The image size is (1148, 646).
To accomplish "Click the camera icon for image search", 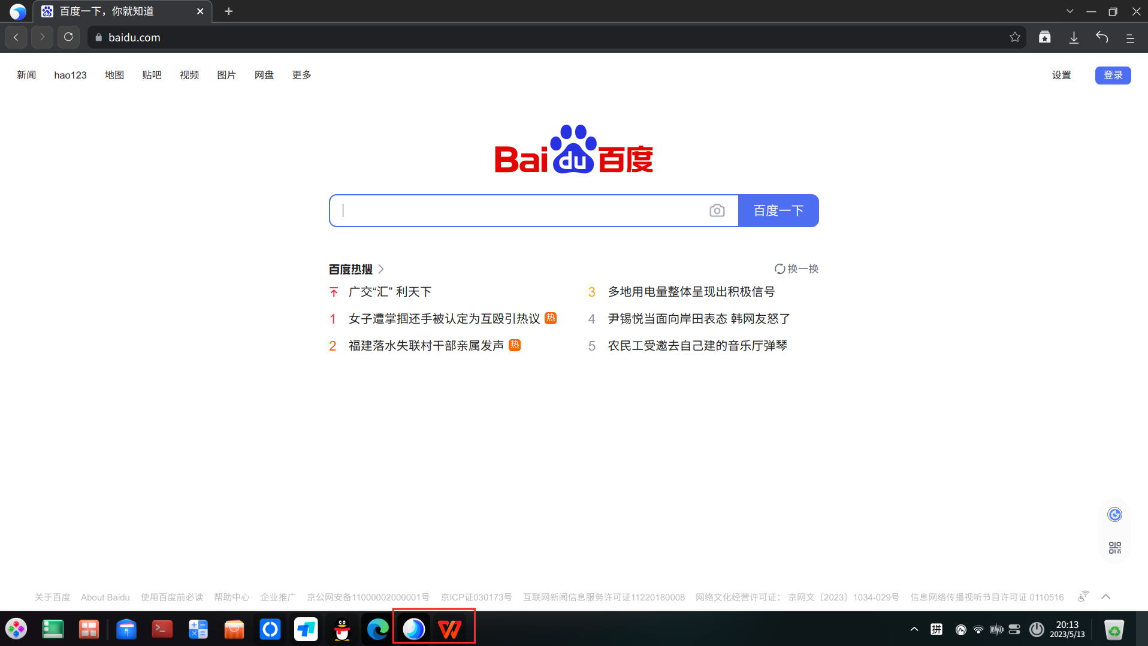I will click(717, 210).
